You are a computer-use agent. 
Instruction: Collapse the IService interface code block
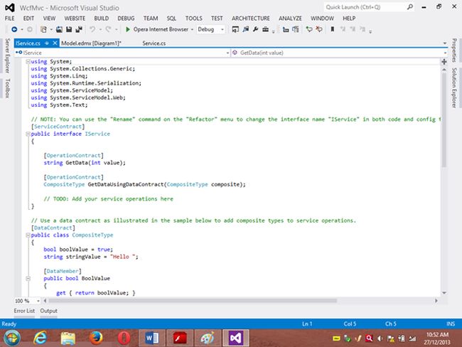28,132
